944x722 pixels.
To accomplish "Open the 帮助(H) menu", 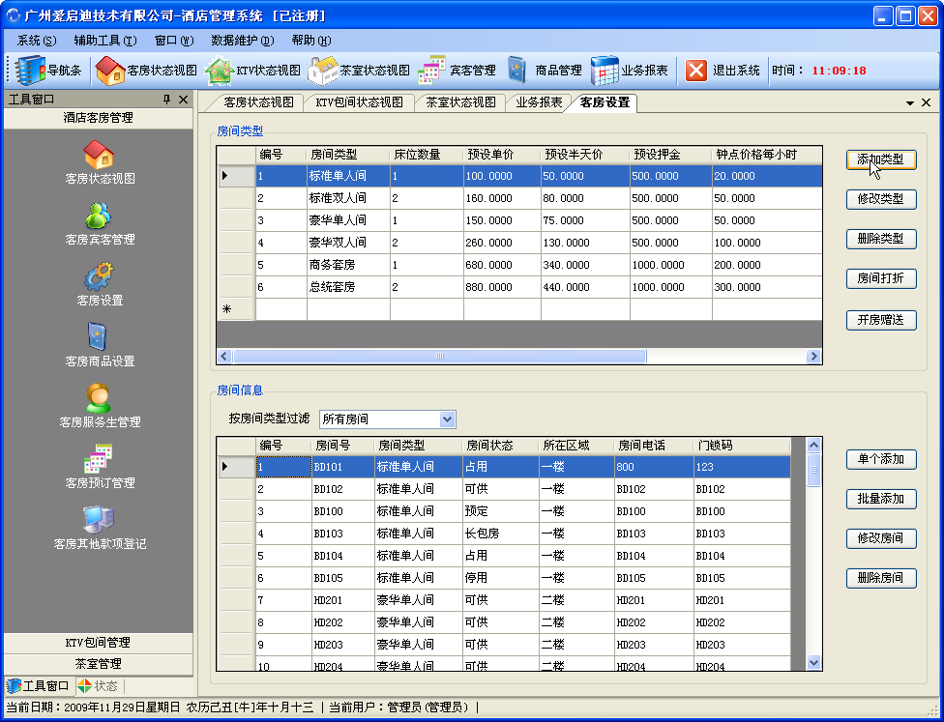I will [x=311, y=41].
